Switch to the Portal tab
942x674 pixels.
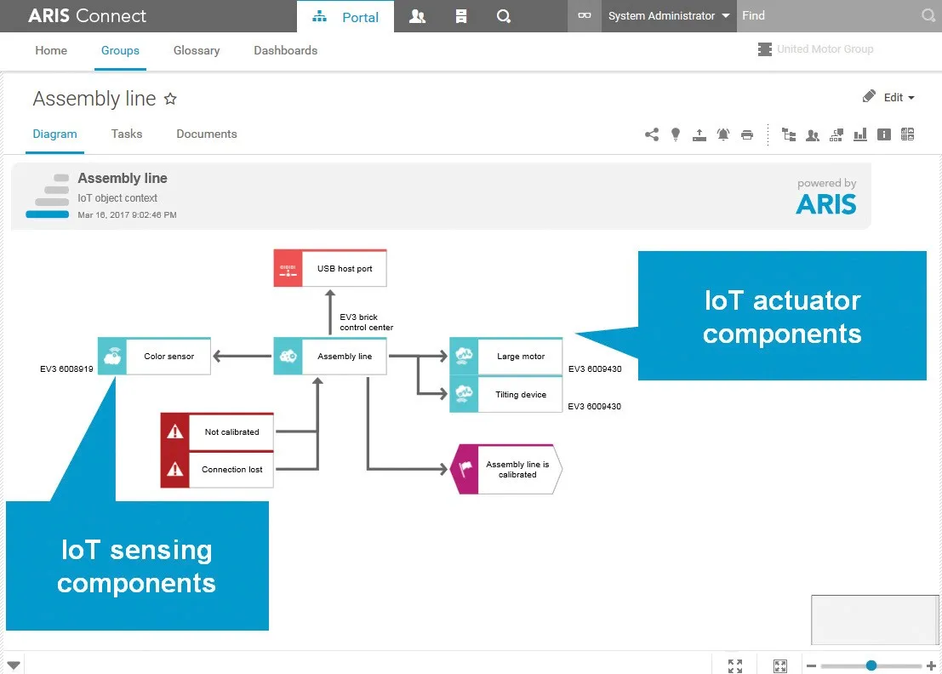click(x=345, y=17)
